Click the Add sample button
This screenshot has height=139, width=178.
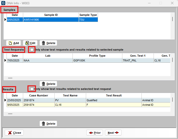tap(14, 43)
